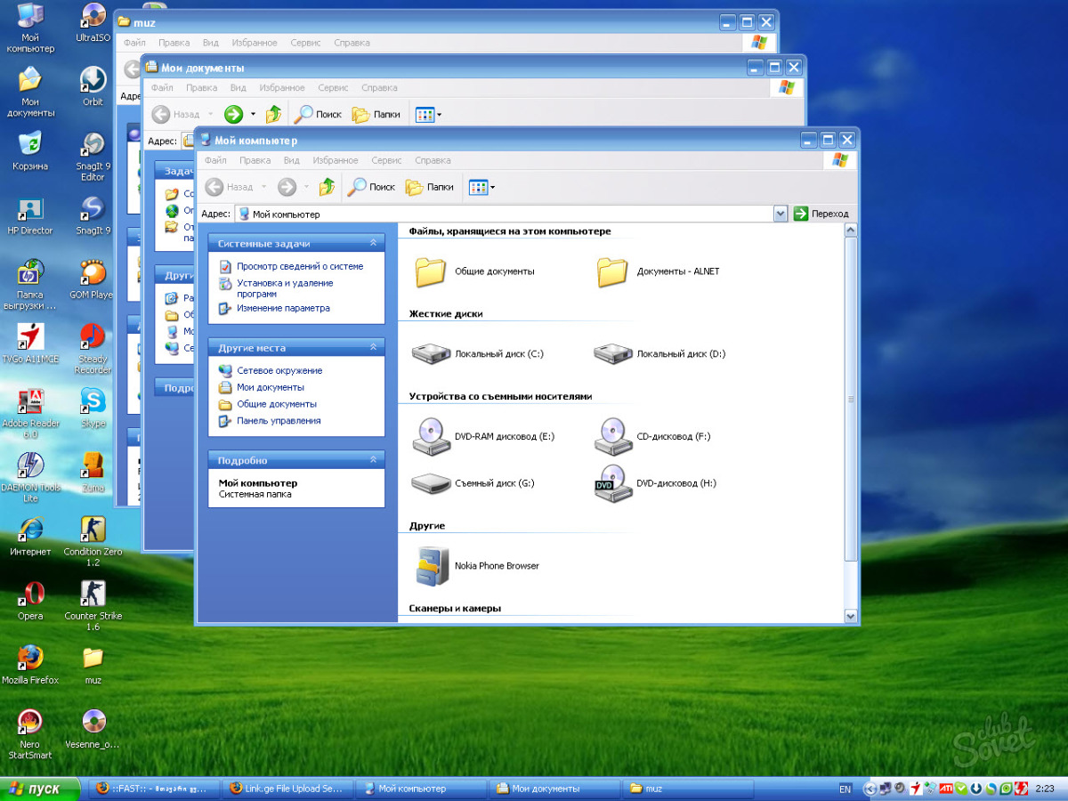This screenshot has height=801, width=1068.
Task: Select CD-дисковод (F:) drive
Action: (x=613, y=436)
